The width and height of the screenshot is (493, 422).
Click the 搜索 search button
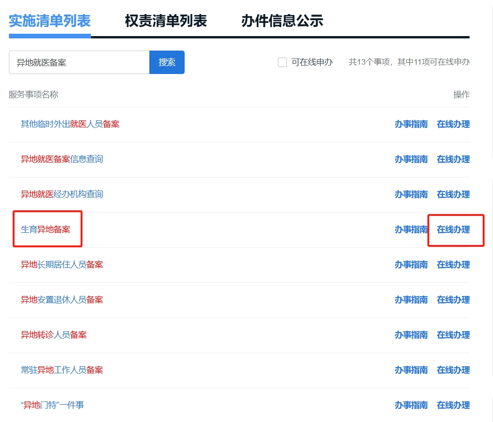(167, 62)
